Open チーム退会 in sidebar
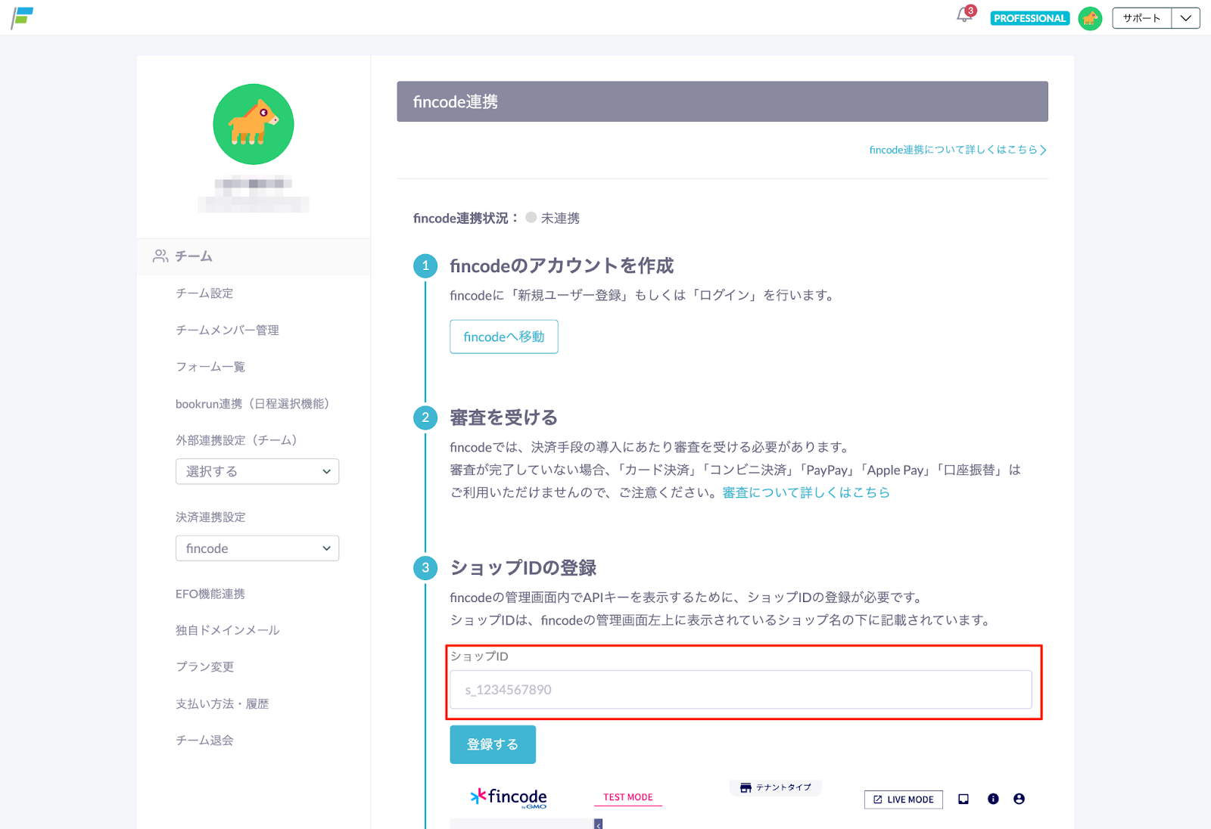The image size is (1211, 829). point(204,740)
